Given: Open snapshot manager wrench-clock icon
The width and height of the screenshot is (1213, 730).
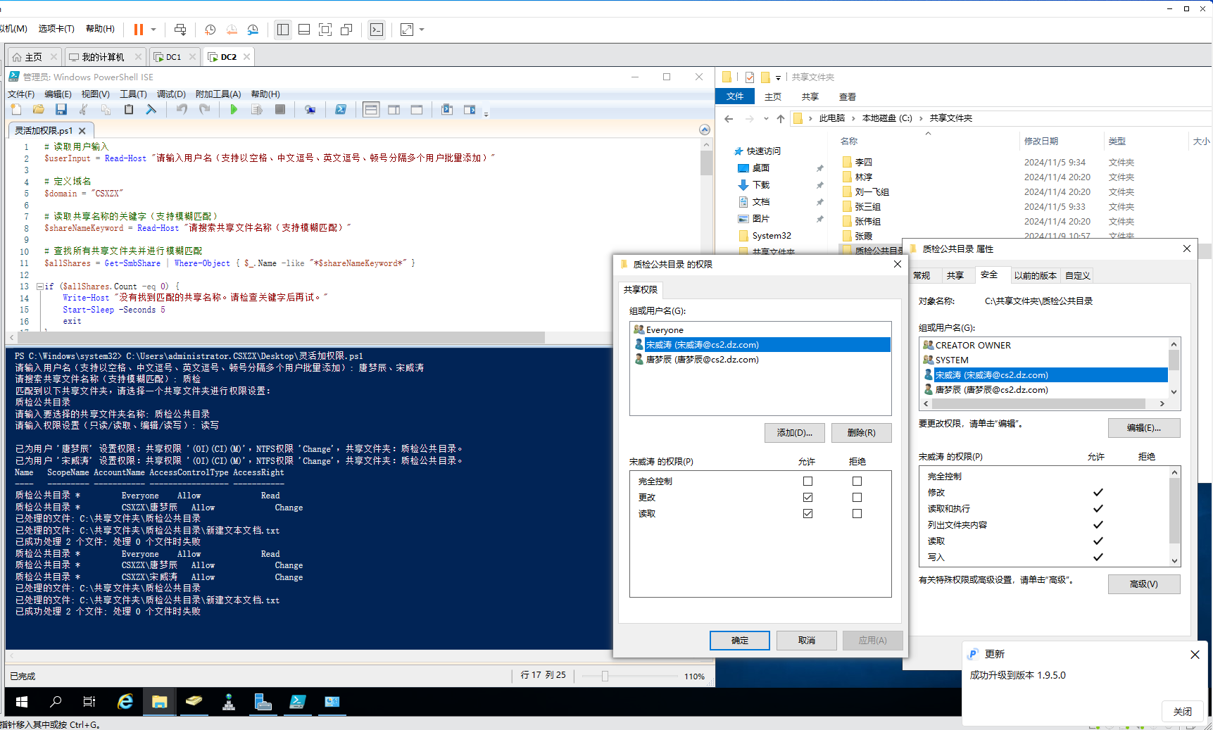Looking at the screenshot, I should [253, 30].
